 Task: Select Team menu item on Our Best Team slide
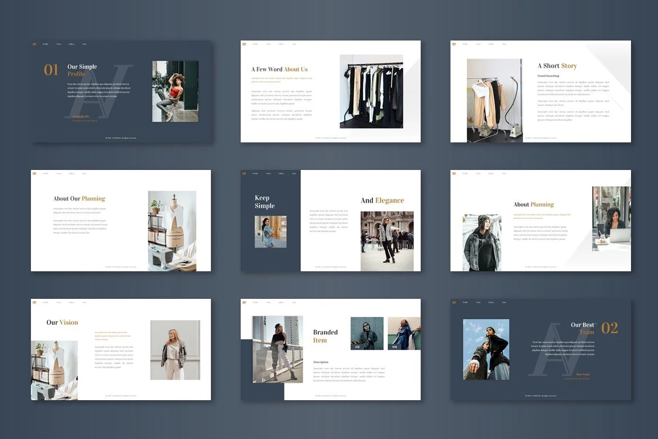point(478,302)
